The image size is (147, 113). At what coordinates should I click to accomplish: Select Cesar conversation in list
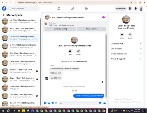[x=20, y=38]
